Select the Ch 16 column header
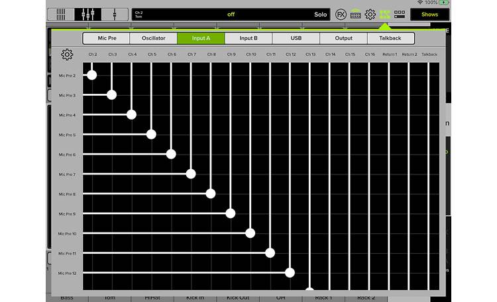Image resolution: width=497 pixels, height=302 pixels. click(370, 54)
